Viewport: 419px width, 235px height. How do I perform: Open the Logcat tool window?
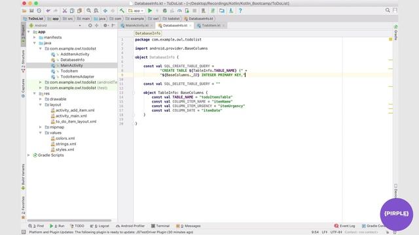click(100, 226)
